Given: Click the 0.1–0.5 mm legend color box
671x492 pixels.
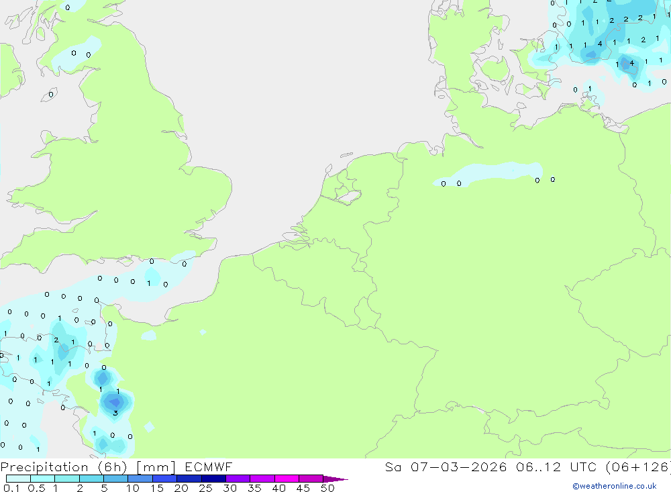Looking at the screenshot, I should tap(18, 479).
